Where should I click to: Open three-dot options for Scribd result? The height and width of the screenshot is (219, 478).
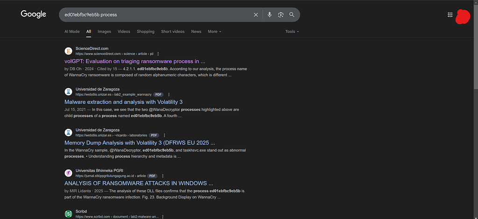(163, 217)
